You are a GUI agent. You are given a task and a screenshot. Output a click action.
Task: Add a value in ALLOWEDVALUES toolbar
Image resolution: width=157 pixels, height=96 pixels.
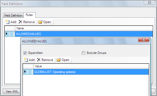(x=29, y=60)
